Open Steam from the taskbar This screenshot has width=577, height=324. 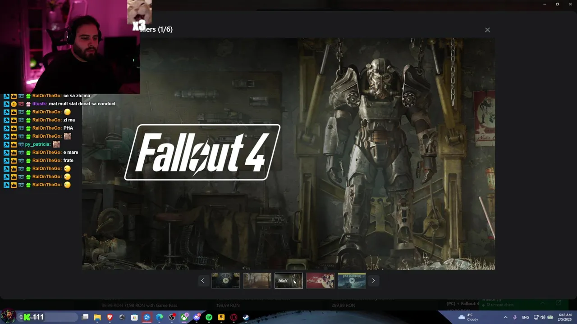coord(246,317)
